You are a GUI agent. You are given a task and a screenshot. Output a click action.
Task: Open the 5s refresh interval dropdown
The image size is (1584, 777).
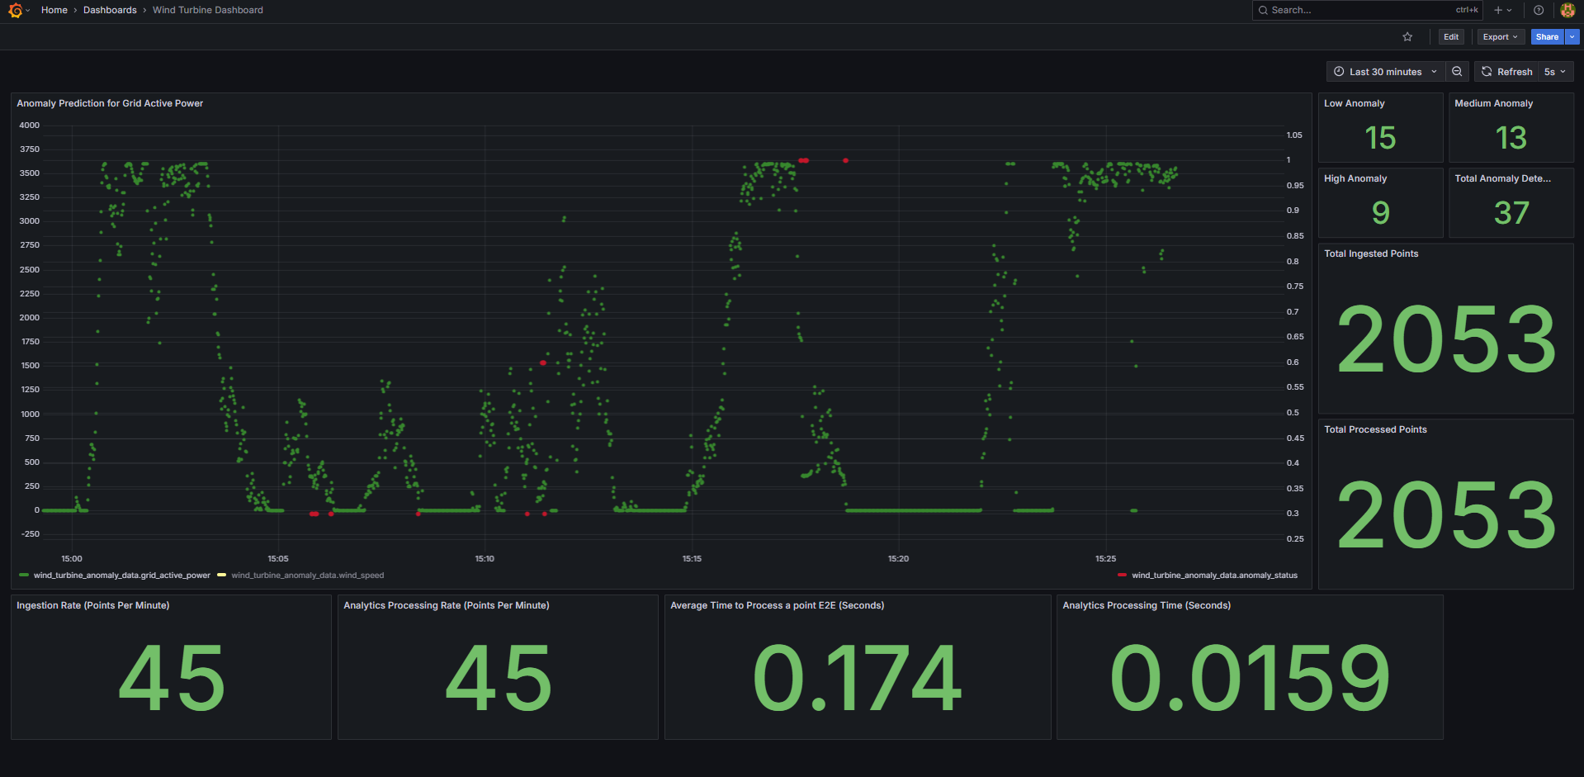1554,71
